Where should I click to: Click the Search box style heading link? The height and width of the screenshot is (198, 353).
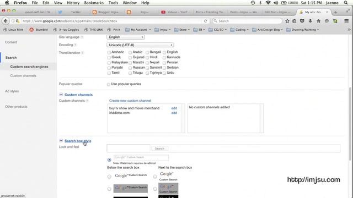coord(78,141)
